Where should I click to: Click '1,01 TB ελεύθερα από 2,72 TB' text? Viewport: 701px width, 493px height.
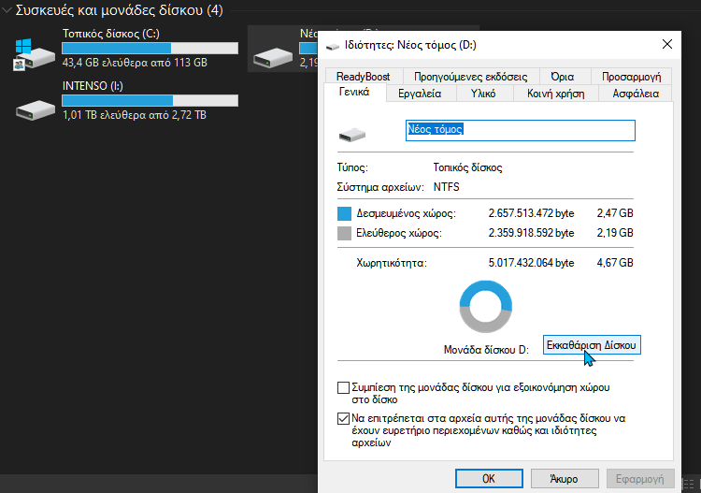click(134, 115)
